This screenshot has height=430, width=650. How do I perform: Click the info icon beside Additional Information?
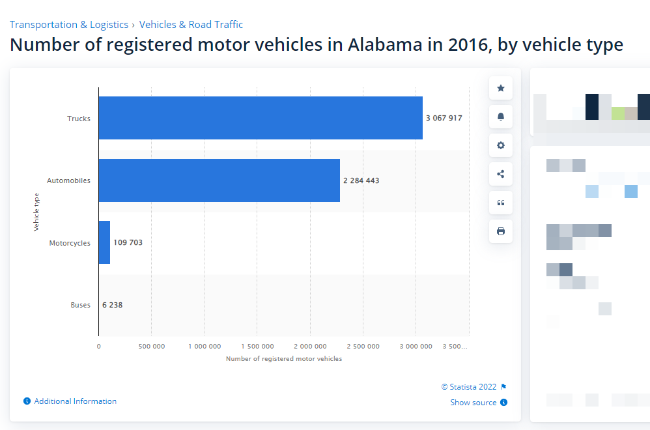(x=26, y=401)
